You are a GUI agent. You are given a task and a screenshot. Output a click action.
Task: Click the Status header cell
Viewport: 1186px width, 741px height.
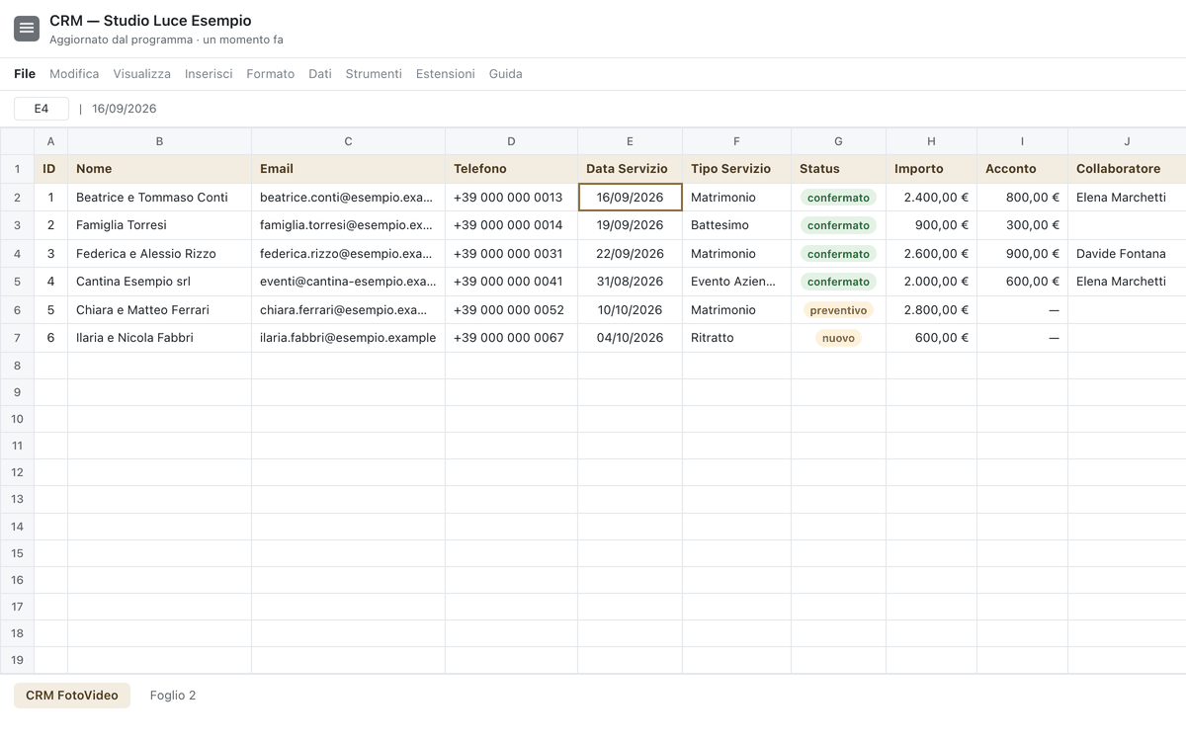pyautogui.click(x=839, y=169)
